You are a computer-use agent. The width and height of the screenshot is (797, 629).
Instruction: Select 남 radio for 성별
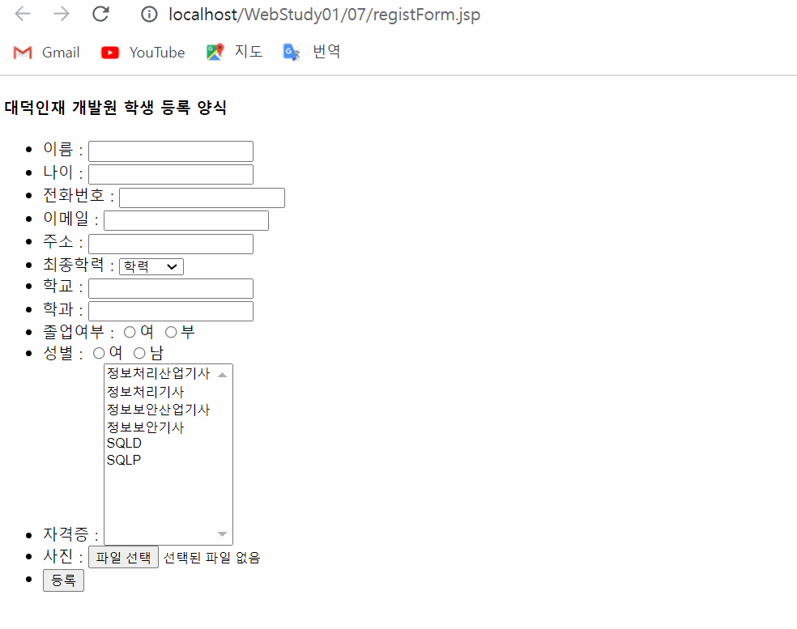[x=139, y=353]
